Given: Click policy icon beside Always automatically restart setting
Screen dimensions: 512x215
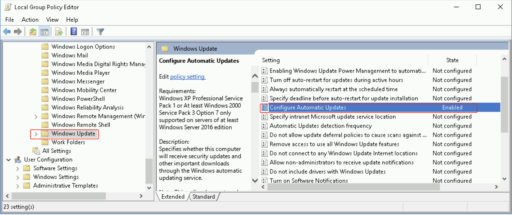Looking at the screenshot, I should [x=264, y=89].
